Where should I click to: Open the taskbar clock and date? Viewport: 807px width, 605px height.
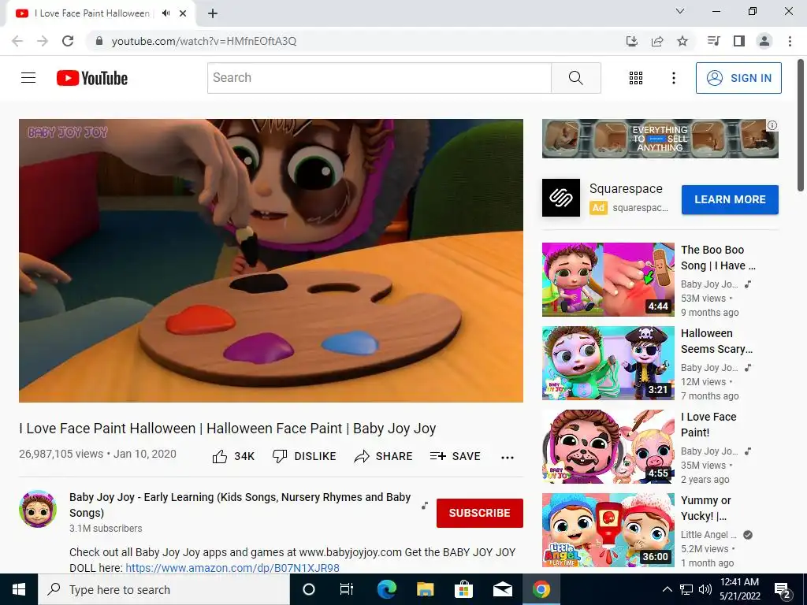click(x=739, y=589)
